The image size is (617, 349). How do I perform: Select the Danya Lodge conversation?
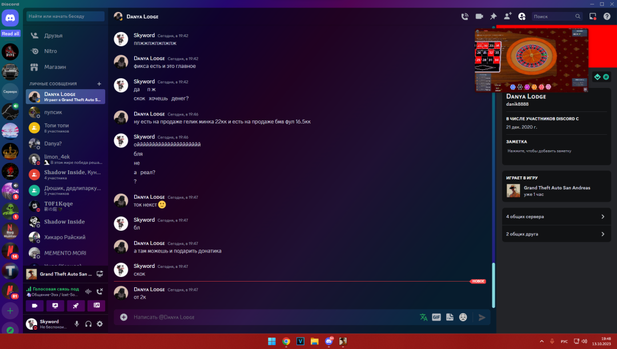(x=65, y=97)
